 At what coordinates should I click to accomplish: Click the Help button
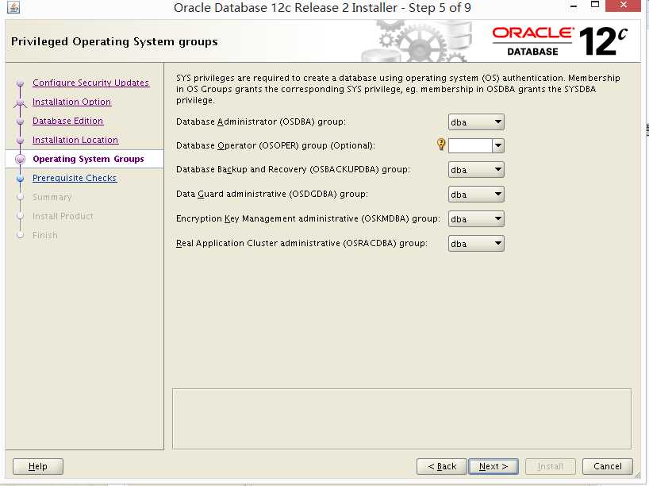37,466
